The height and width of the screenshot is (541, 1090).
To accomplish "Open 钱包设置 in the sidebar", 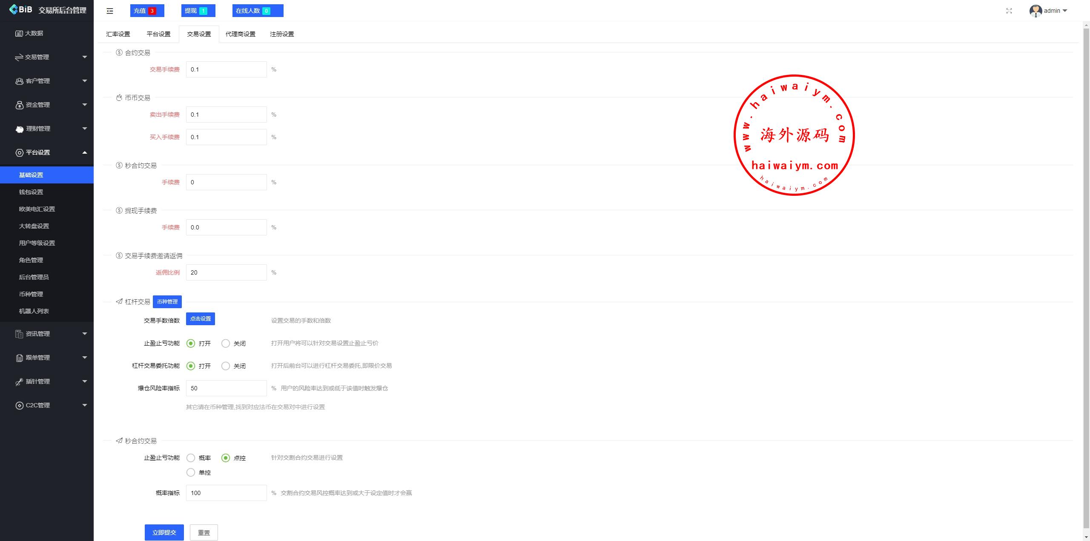I will 31,192.
